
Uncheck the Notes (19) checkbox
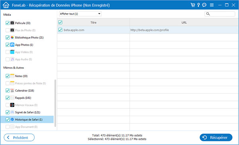tap(8, 76)
